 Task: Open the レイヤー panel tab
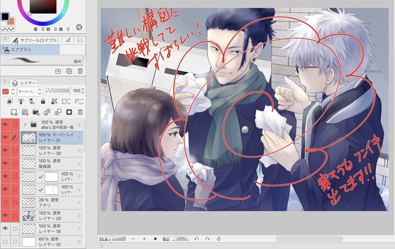point(24,82)
